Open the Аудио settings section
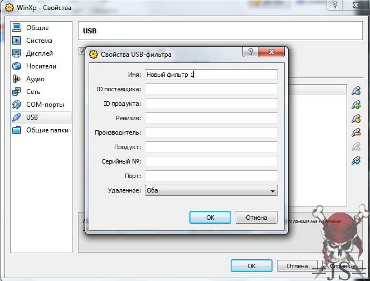The width and height of the screenshot is (370, 281). [x=41, y=79]
